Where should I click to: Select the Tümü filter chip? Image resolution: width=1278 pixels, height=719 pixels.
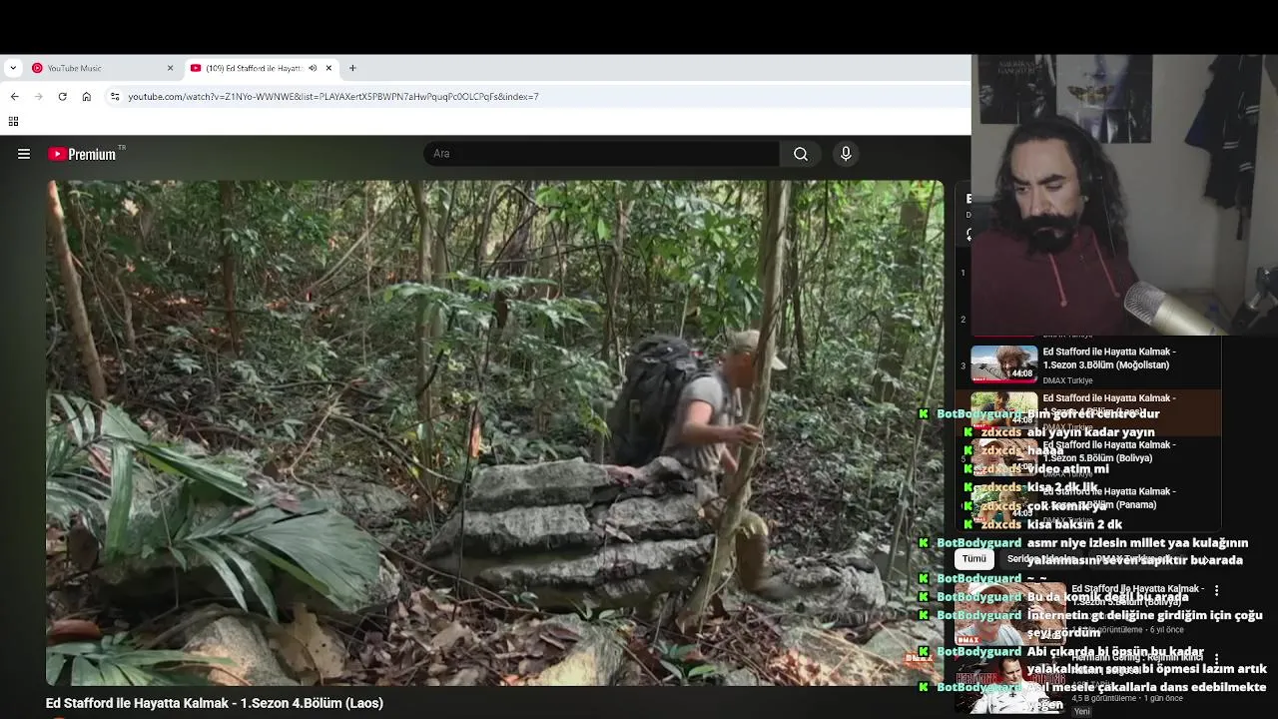click(973, 559)
